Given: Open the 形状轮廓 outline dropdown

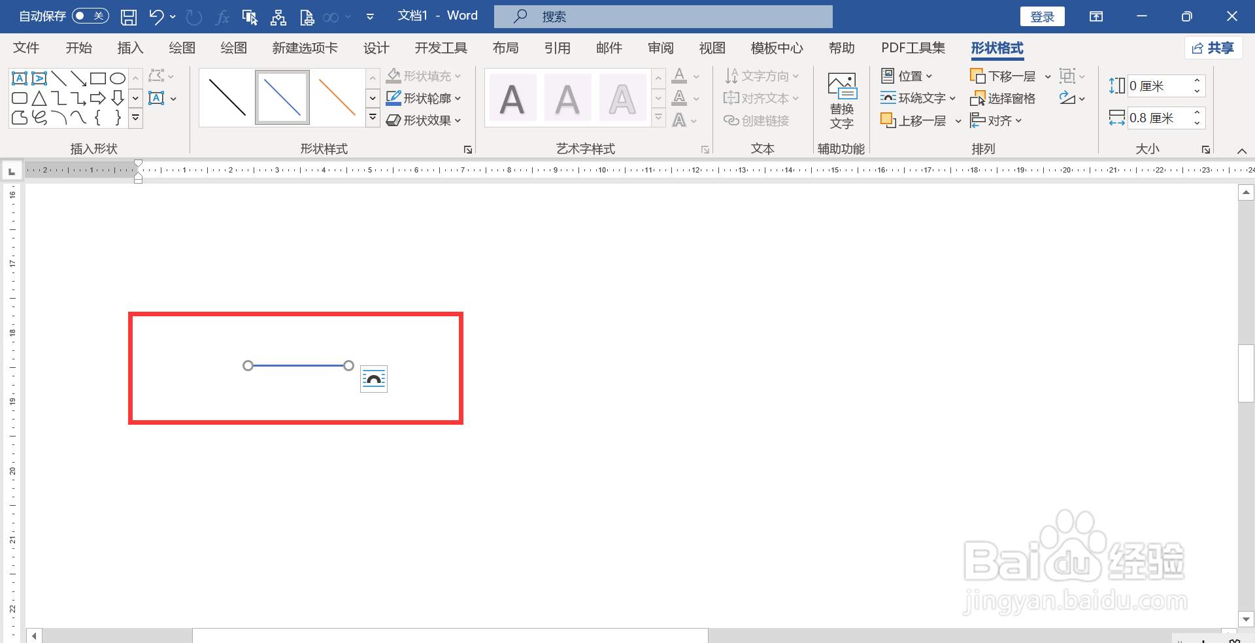Looking at the screenshot, I should [x=424, y=98].
